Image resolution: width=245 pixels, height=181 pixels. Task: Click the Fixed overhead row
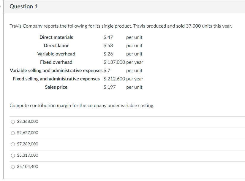point(56,62)
